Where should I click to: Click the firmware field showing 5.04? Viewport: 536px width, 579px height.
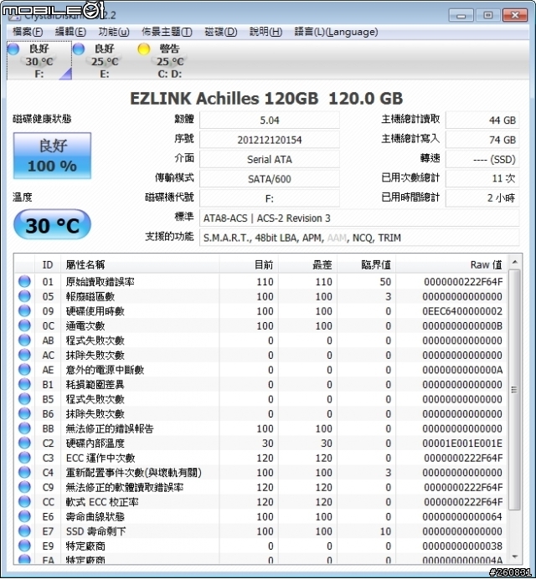click(270, 120)
